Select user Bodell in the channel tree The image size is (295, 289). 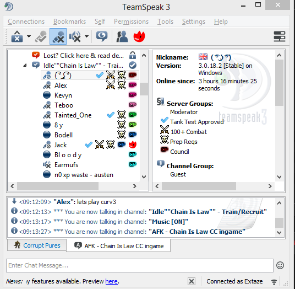[64, 135]
